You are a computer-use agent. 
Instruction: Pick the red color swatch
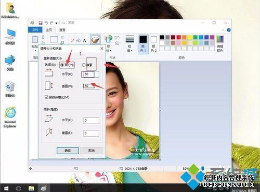coord(178,37)
